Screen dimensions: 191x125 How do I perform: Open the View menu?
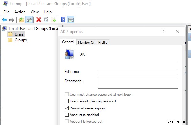point(34,12)
